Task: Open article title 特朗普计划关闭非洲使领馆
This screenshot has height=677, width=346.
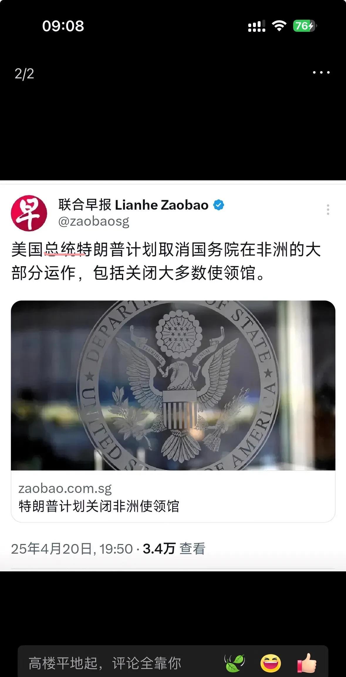Action: coord(99,506)
